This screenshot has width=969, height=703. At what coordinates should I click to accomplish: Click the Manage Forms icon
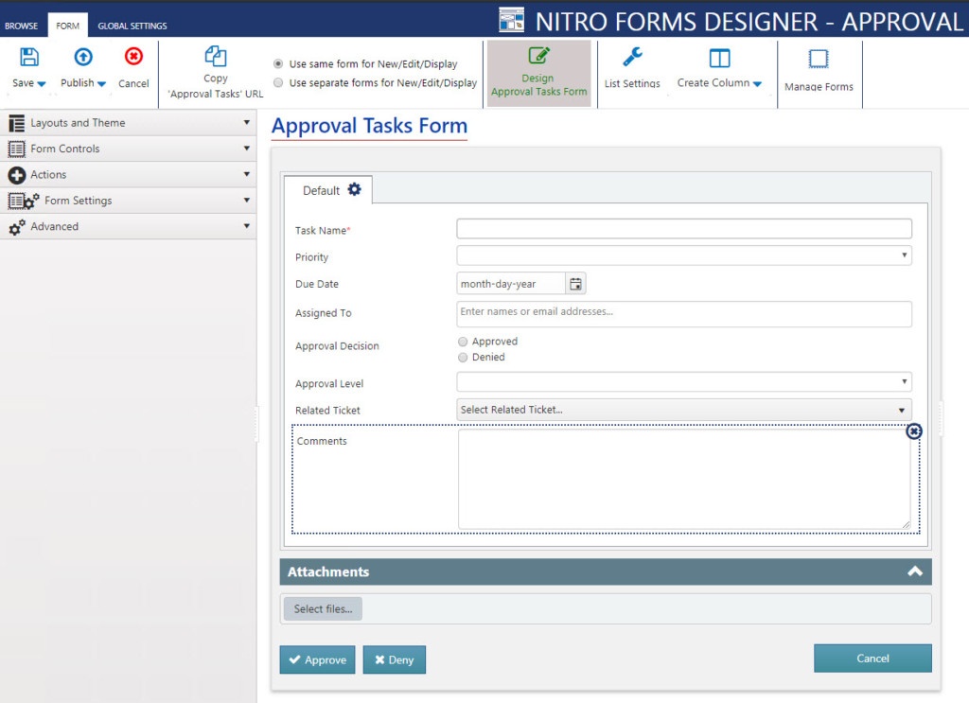point(819,59)
